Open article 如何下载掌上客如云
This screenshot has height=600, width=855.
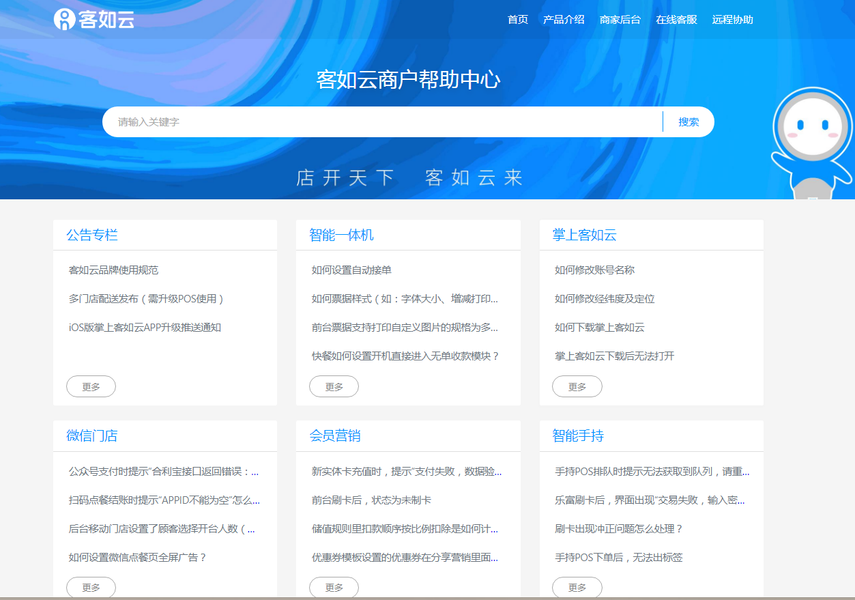600,328
